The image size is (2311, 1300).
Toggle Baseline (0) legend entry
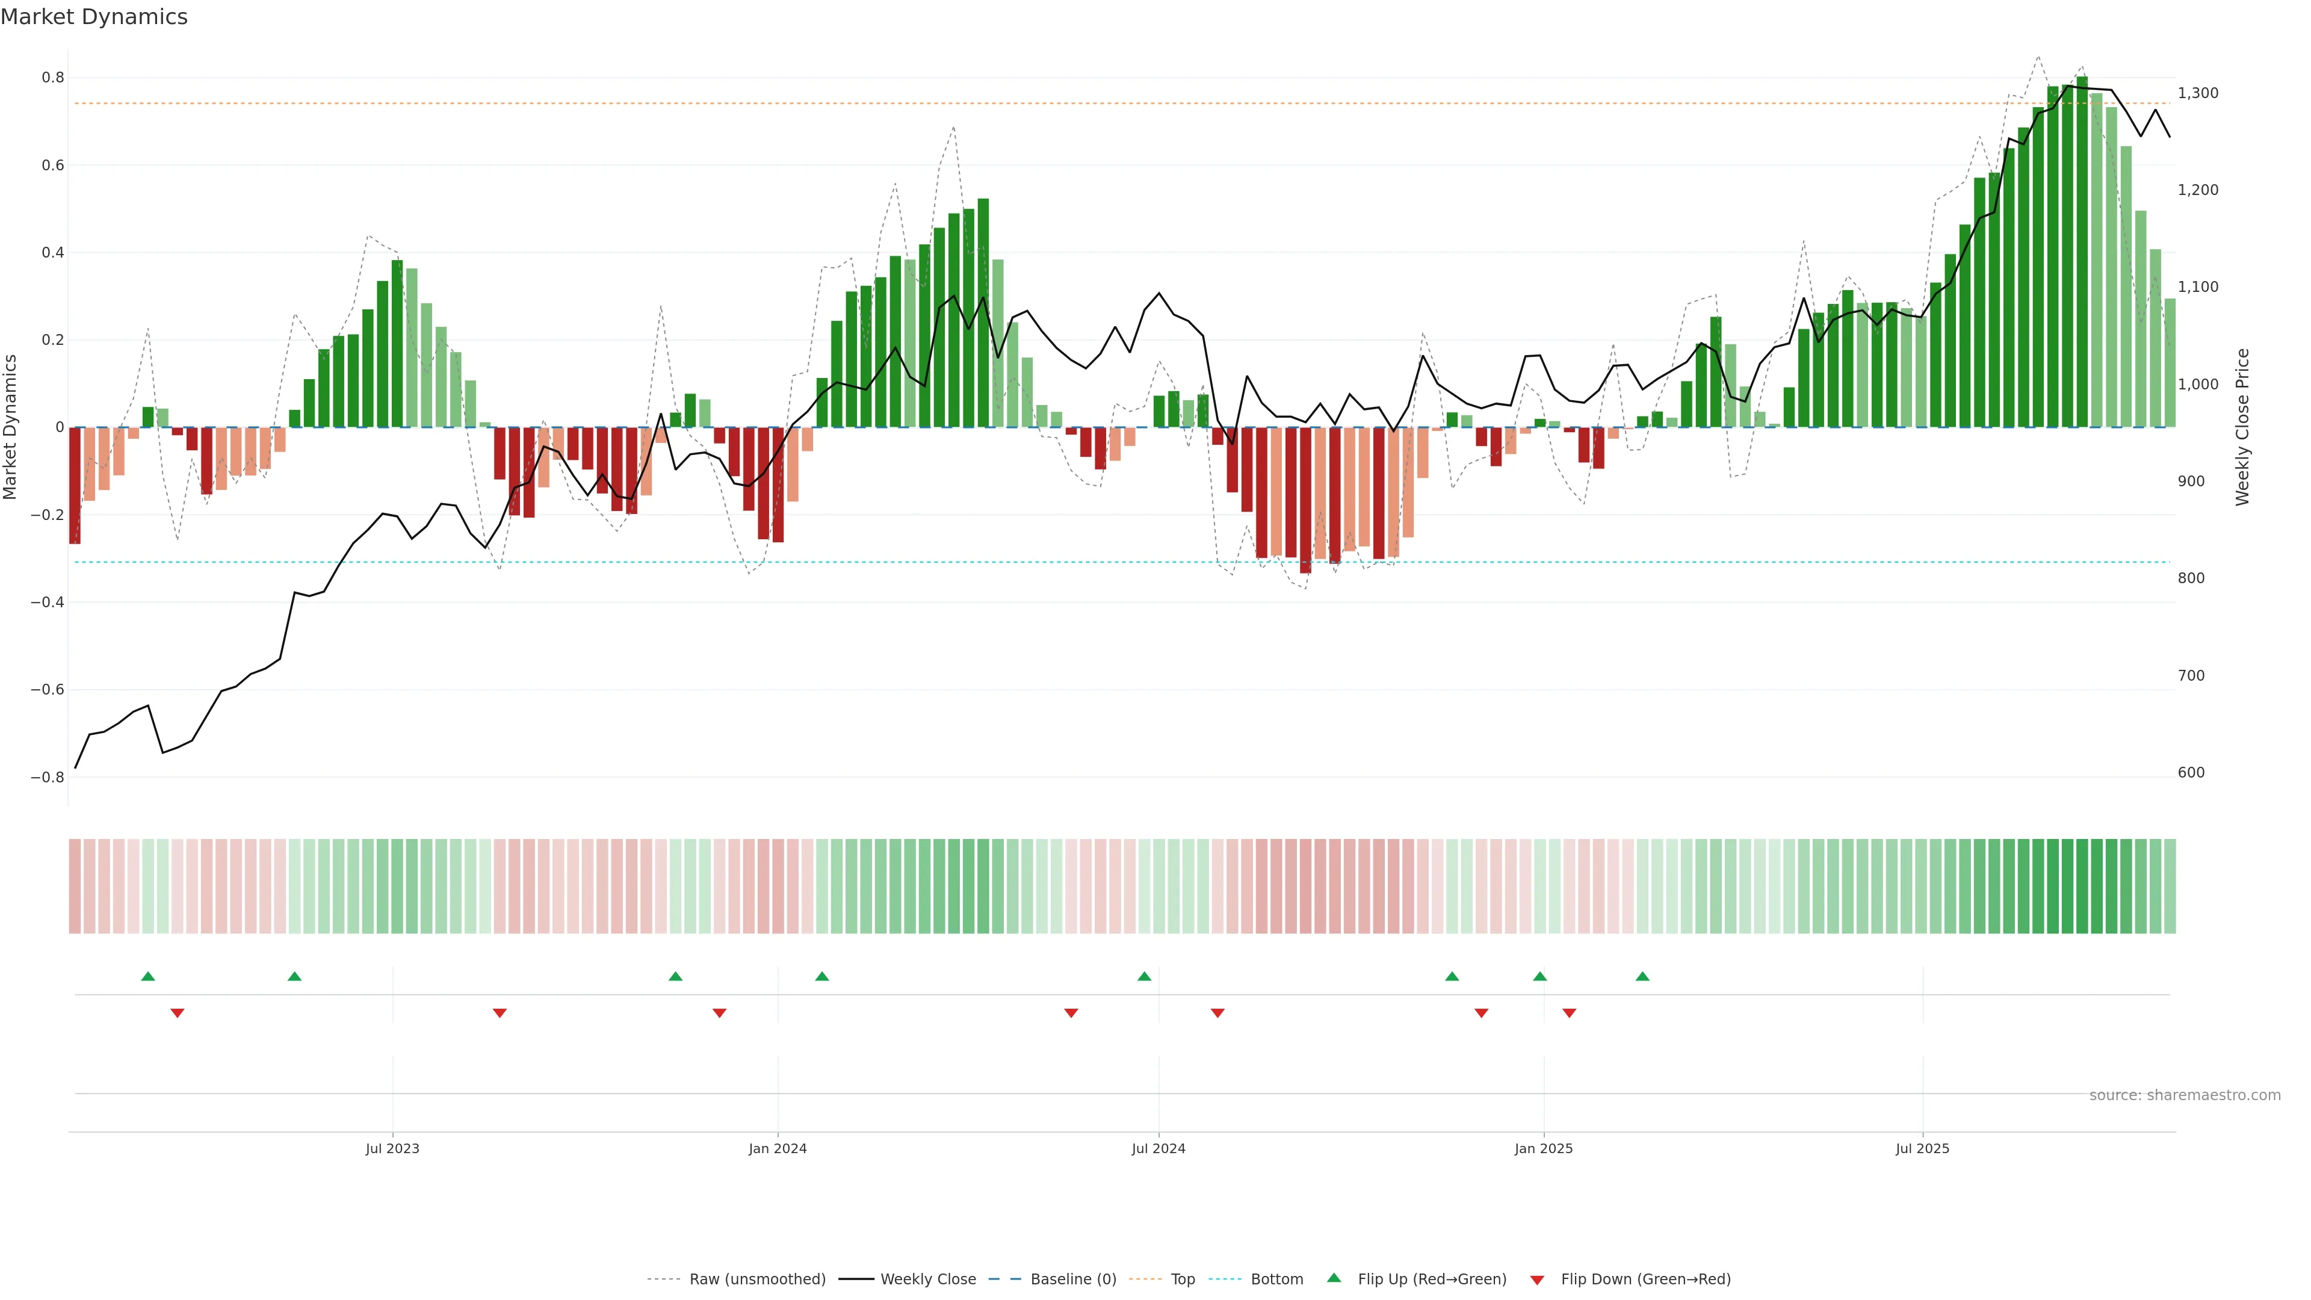pyautogui.click(x=1073, y=1280)
